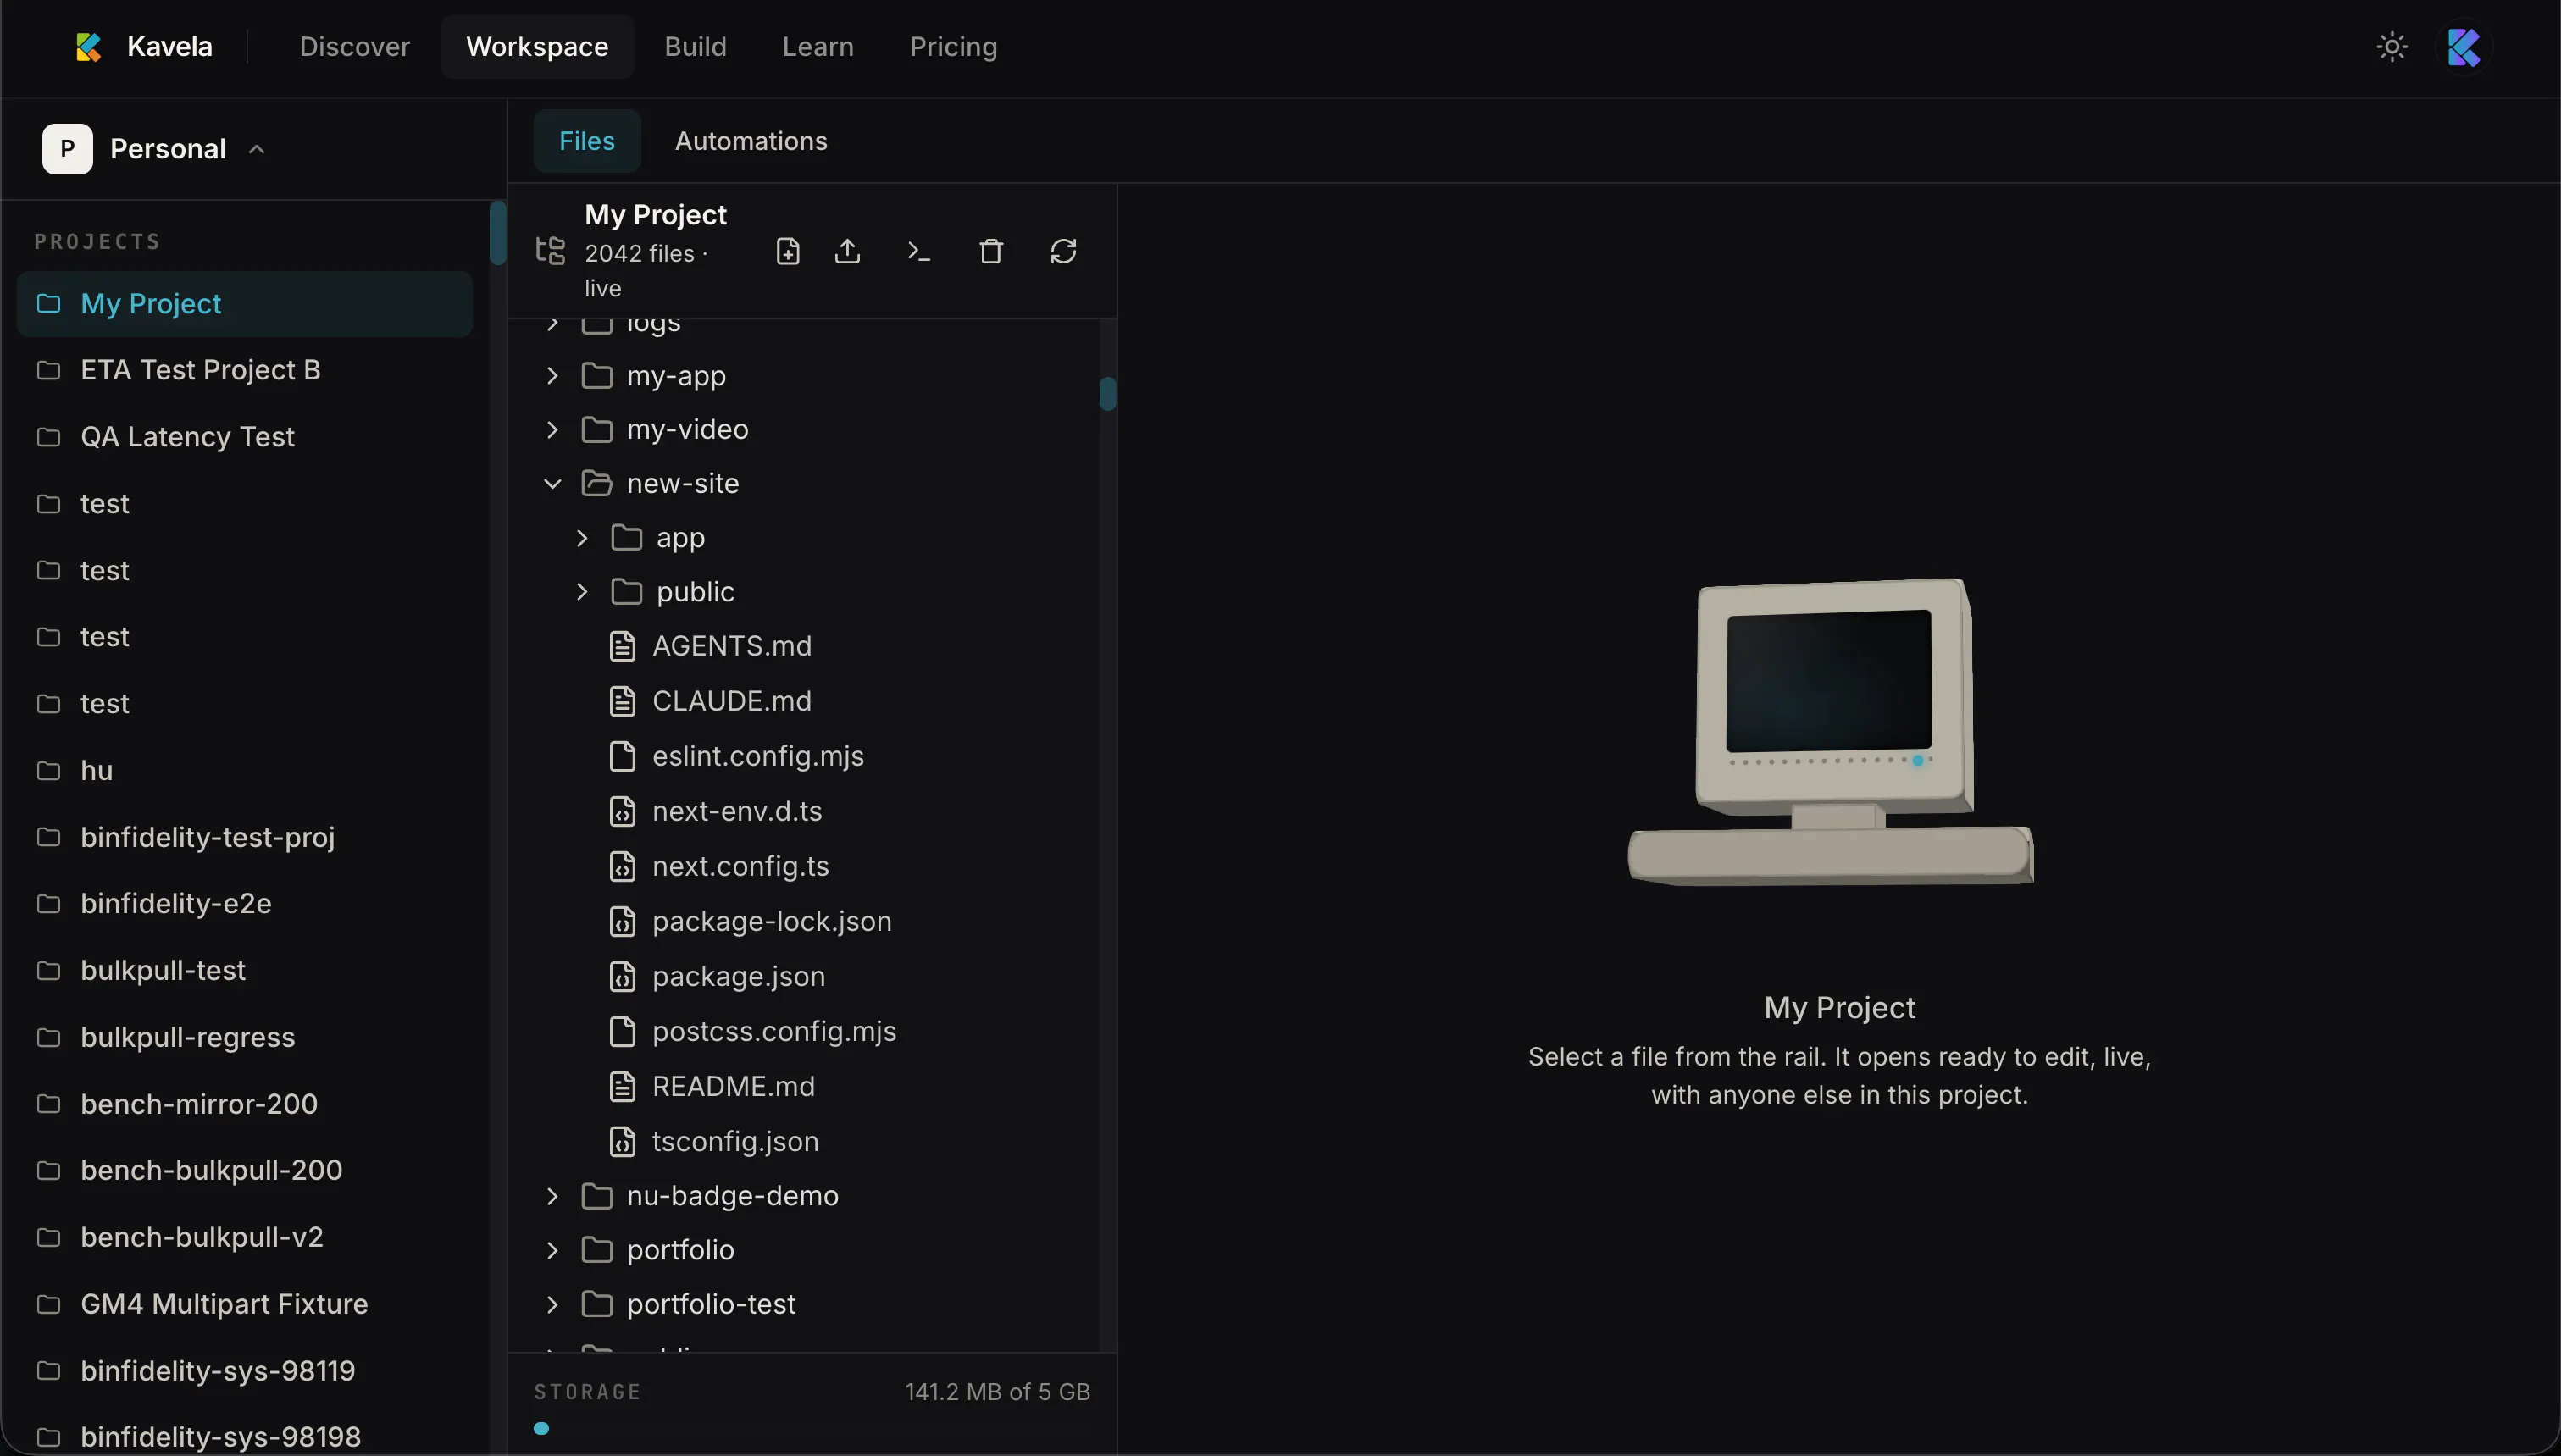Image resolution: width=2561 pixels, height=1456 pixels.
Task: Click the tsconfig.json file icon
Action: [622, 1141]
